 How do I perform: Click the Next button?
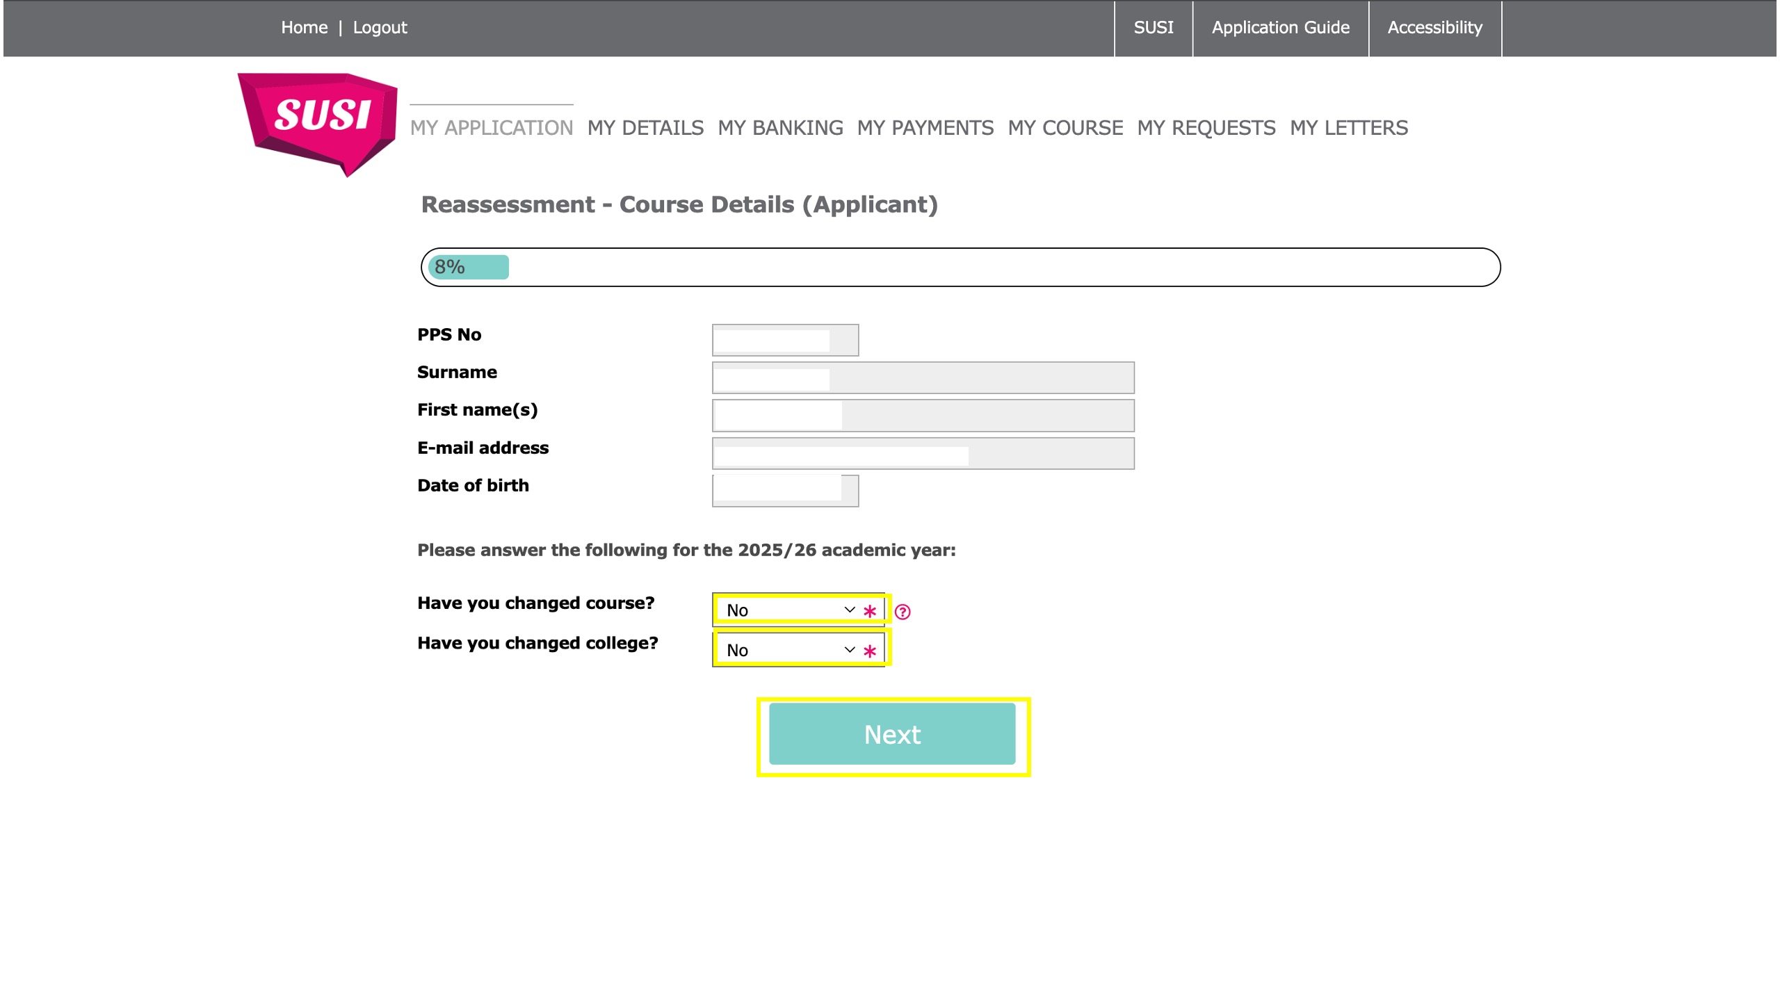(892, 735)
